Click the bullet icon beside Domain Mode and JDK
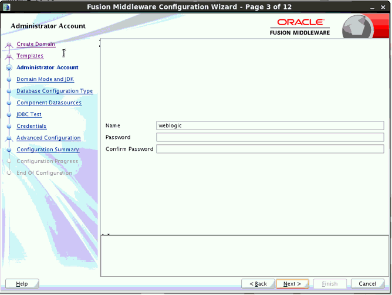The width and height of the screenshot is (392, 295). coord(9,79)
